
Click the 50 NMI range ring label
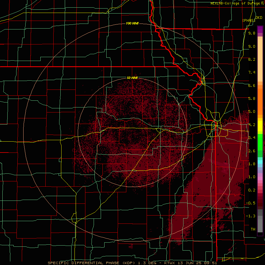[x=132, y=78]
